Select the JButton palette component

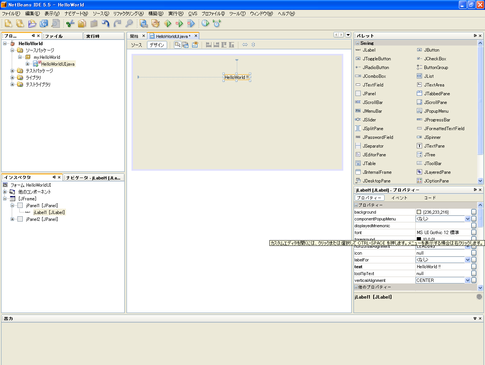coord(432,50)
